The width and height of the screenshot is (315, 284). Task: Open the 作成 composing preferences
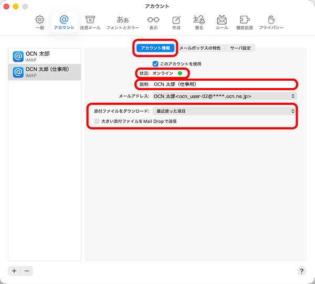point(176,22)
